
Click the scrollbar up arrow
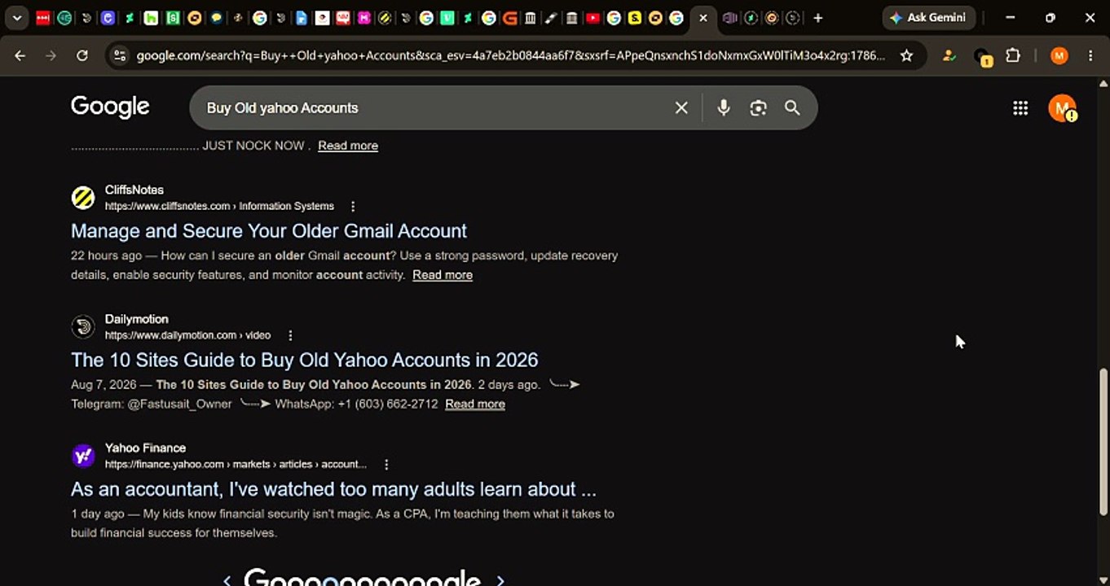(1103, 84)
